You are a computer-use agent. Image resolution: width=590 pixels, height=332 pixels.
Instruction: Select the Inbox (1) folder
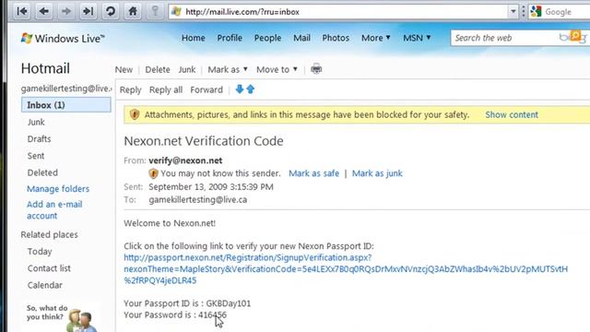click(66, 105)
